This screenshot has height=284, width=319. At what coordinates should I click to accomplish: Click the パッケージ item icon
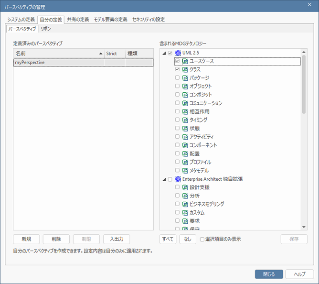point(185,78)
